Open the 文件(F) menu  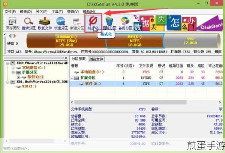[10, 12]
